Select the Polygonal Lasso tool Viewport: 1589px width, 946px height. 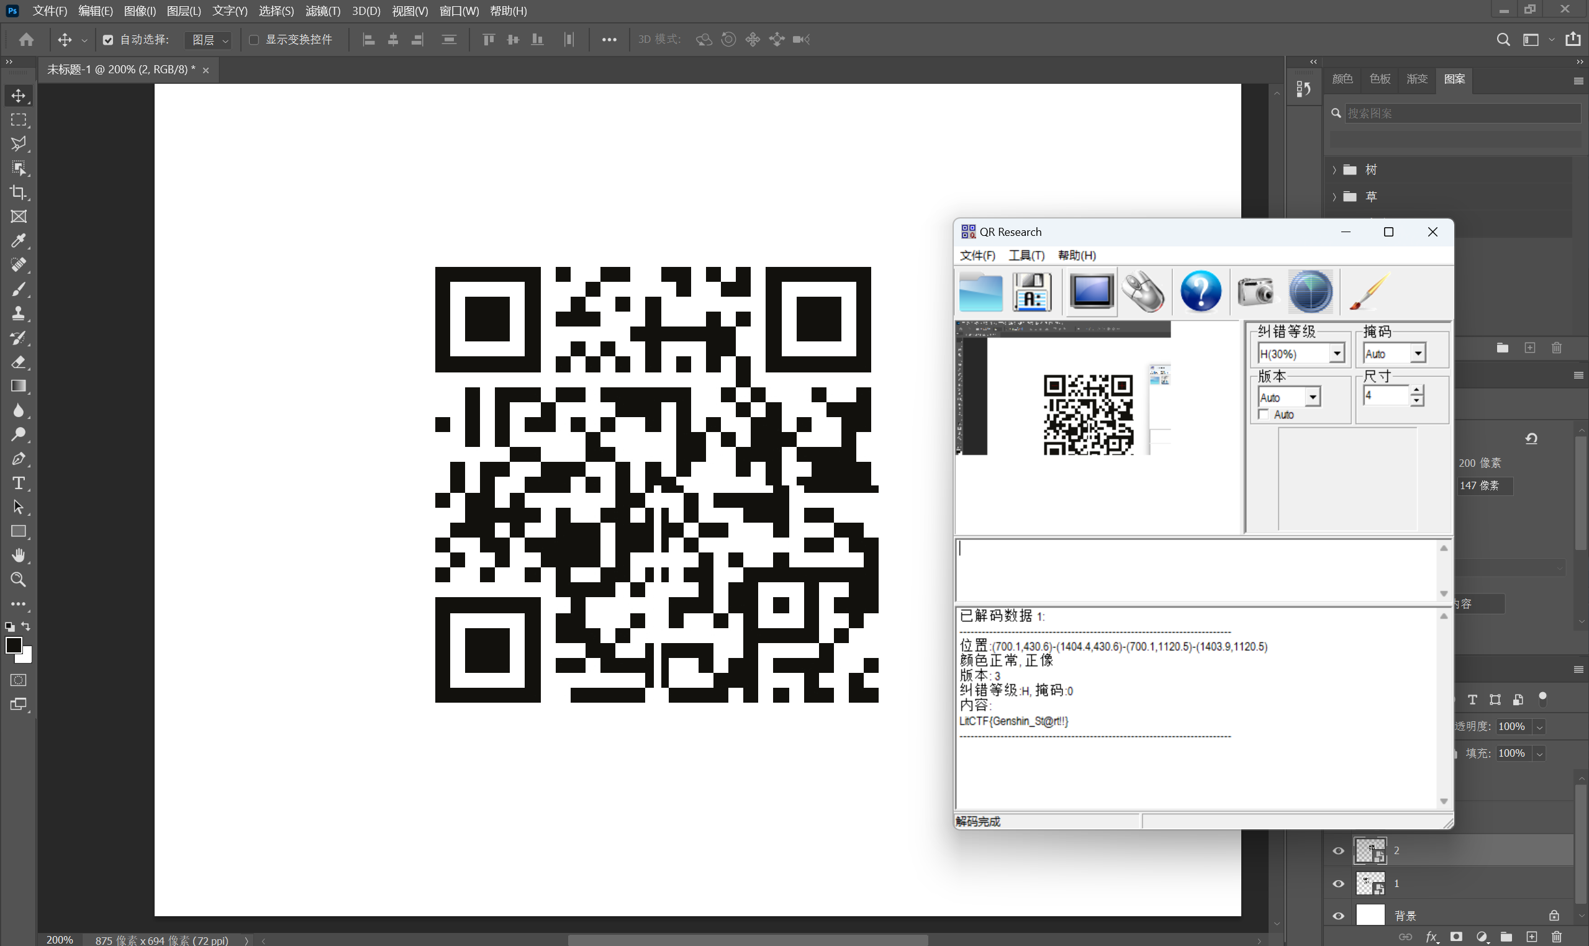[19, 144]
